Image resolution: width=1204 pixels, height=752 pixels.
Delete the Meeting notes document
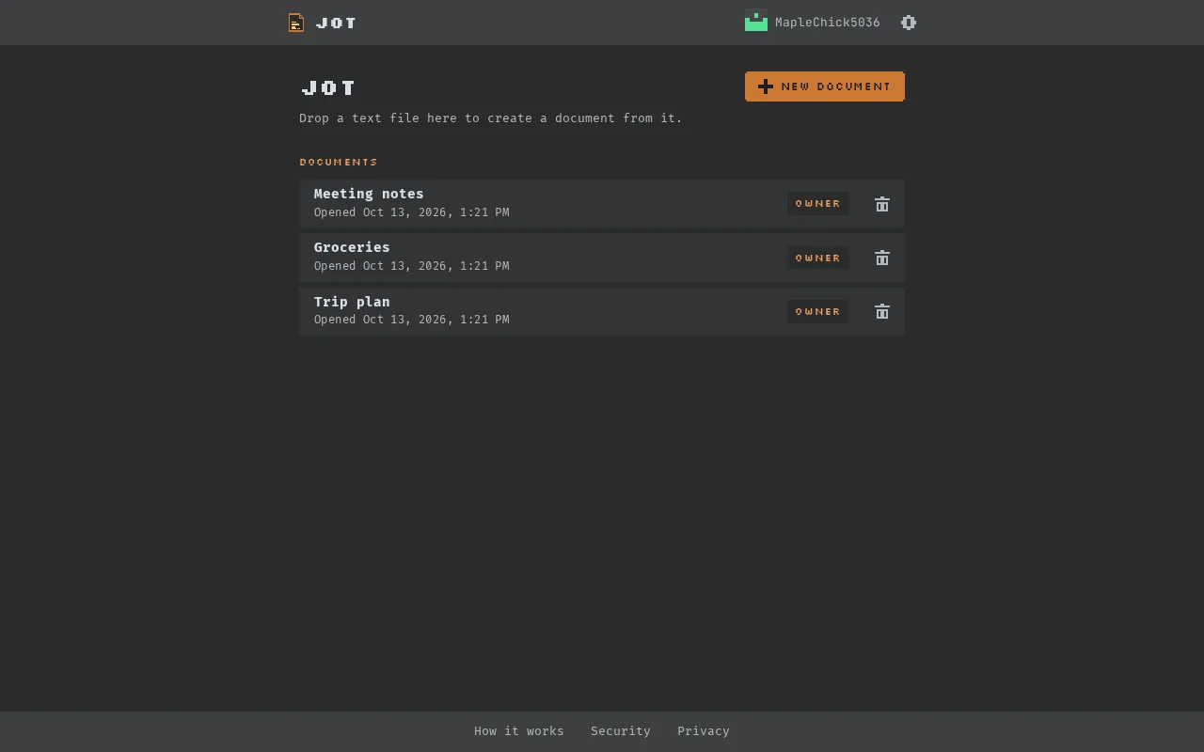pos(882,204)
